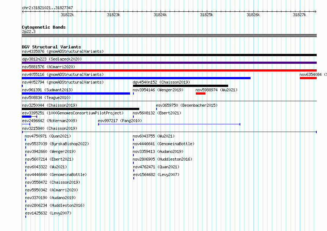
Task: Open nsv3942660 (Wenger2019) label
Action: 50,151
